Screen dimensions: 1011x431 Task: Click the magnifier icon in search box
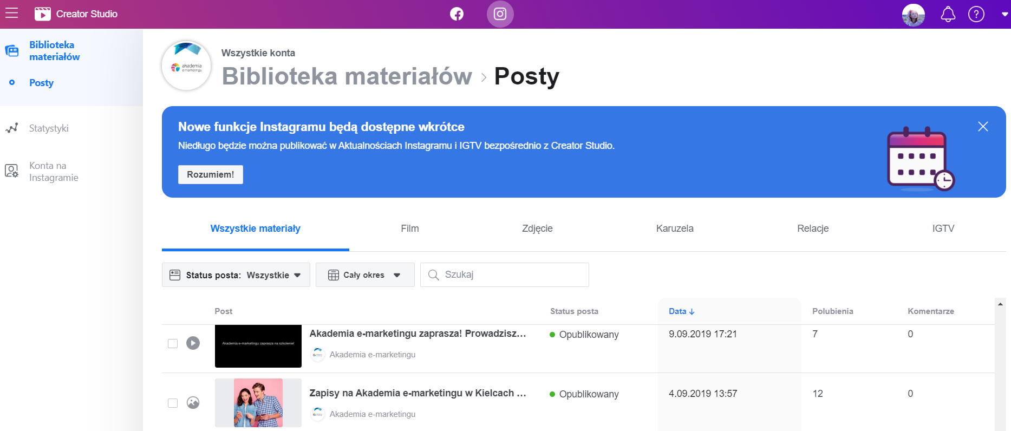433,275
